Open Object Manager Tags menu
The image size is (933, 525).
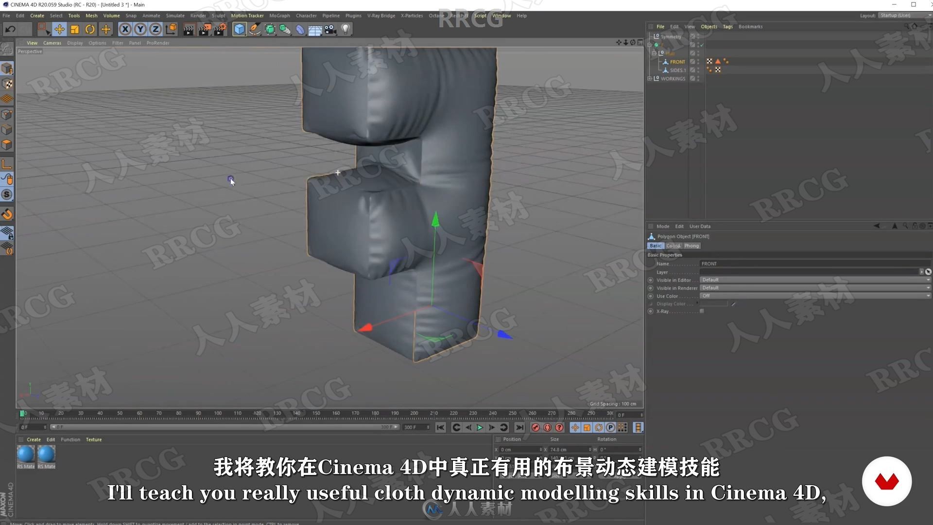(x=727, y=27)
